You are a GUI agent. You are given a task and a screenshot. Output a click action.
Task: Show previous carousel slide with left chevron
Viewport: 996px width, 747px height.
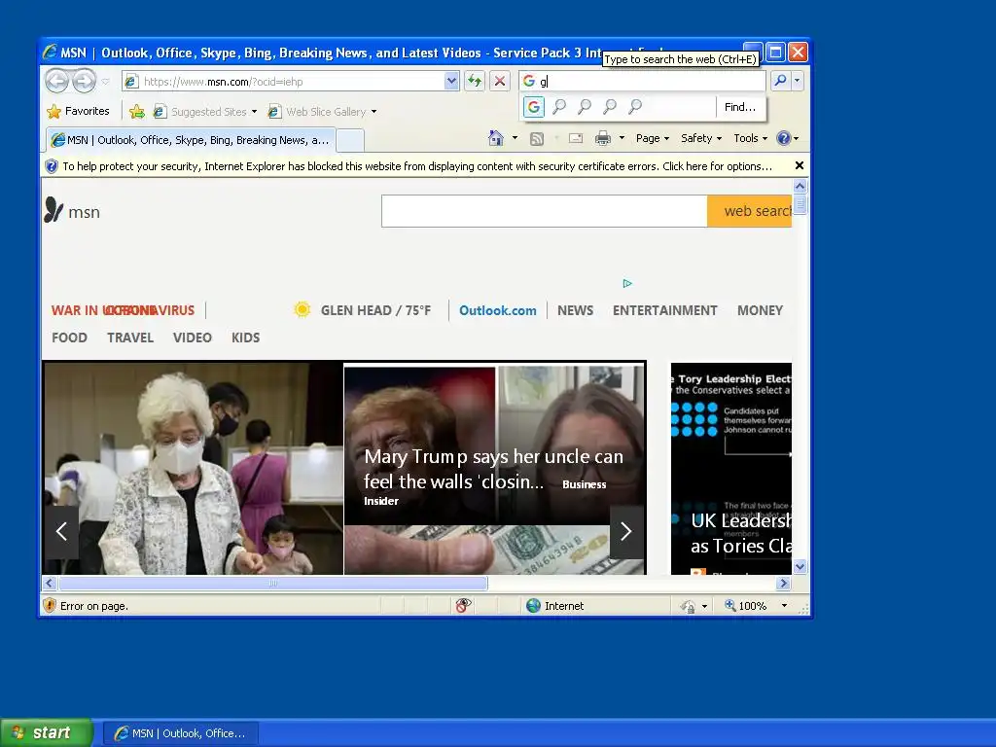pos(61,532)
